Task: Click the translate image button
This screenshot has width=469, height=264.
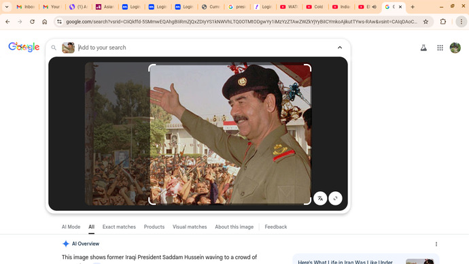Action: click(x=320, y=199)
